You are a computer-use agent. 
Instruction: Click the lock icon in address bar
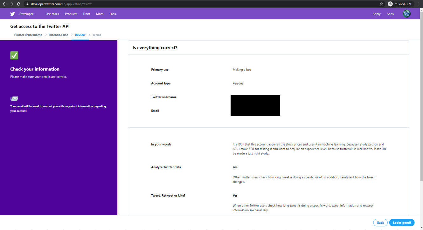click(27, 4)
